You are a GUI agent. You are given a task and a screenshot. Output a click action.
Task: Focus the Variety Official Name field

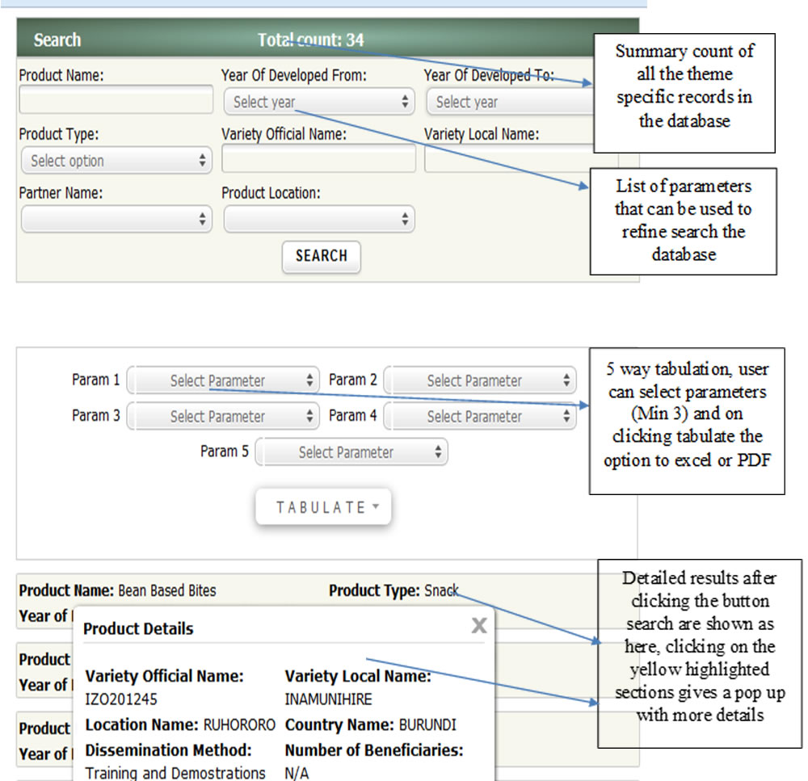(318, 159)
